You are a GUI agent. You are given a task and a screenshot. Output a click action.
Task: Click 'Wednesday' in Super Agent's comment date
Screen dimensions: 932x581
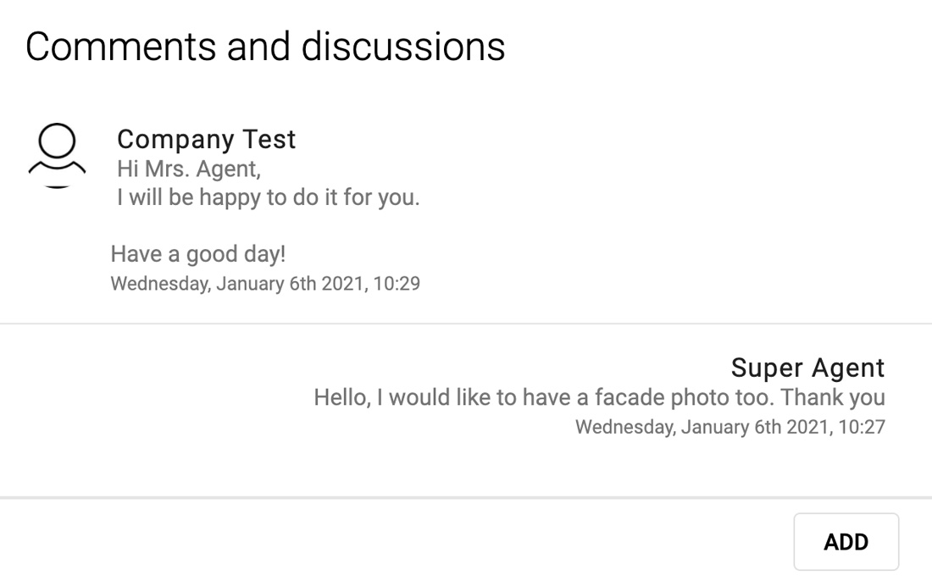pos(625,427)
